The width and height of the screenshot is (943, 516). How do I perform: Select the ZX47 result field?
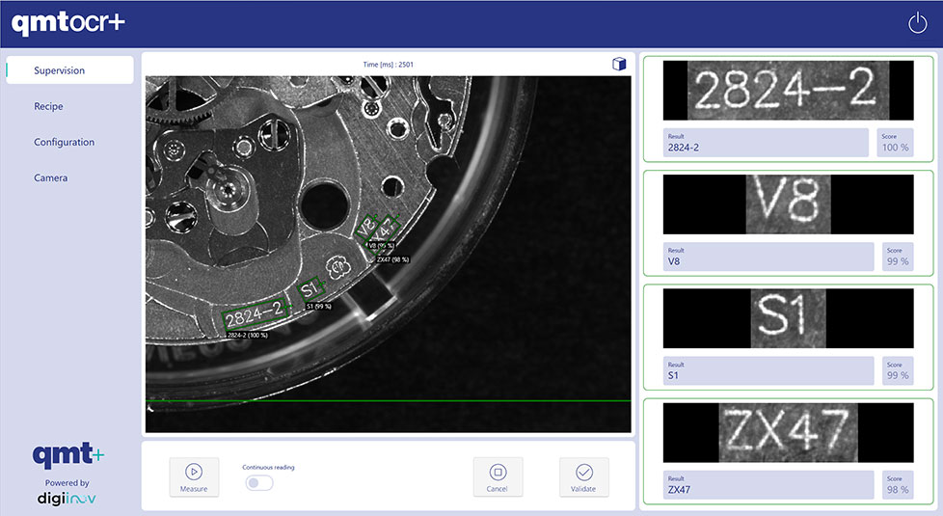(768, 484)
